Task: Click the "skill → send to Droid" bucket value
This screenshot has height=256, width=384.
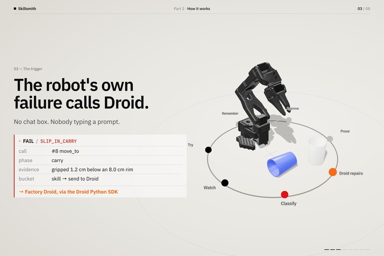Action: tap(75, 179)
